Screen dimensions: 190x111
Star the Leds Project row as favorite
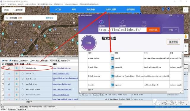23,79
